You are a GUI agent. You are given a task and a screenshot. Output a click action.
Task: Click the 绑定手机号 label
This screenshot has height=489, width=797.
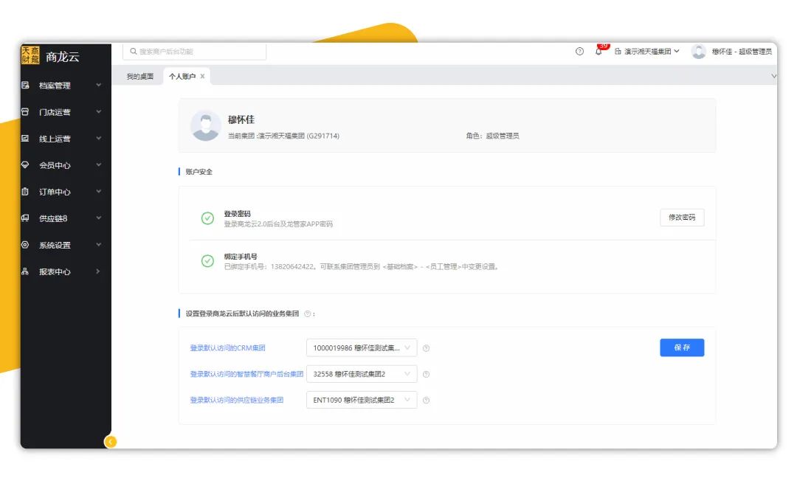click(x=241, y=257)
